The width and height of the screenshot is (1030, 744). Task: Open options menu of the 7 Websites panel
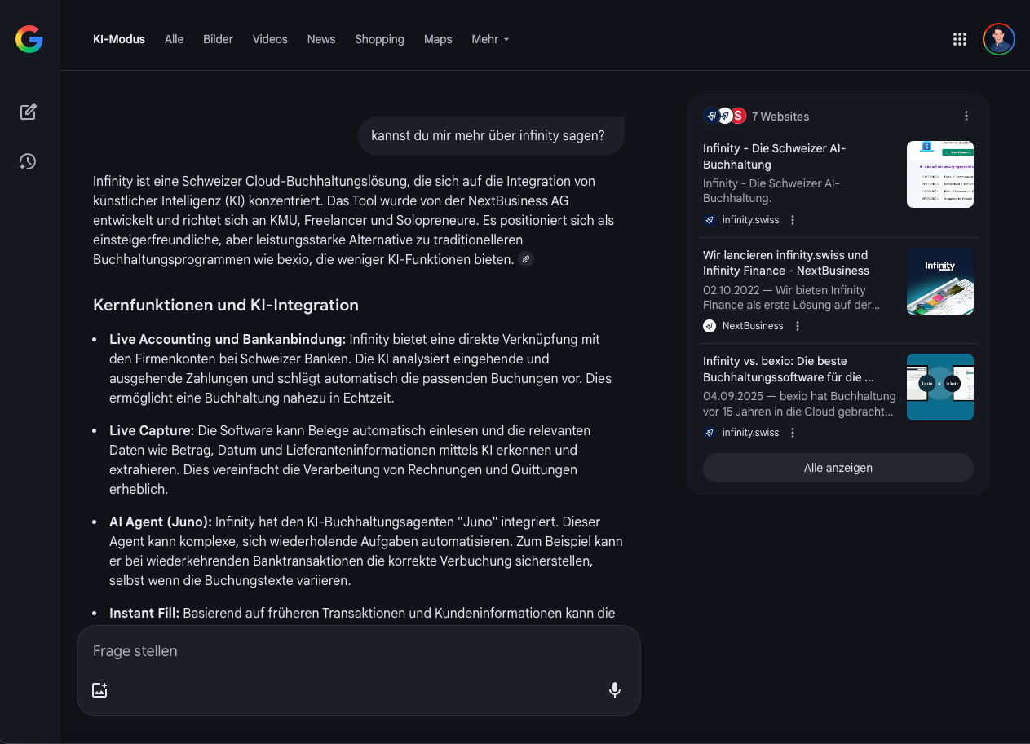(966, 116)
